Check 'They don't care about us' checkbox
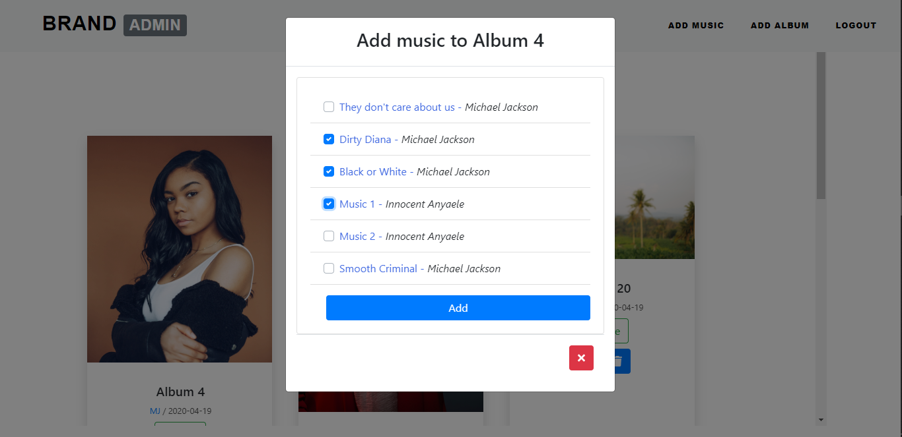Viewport: 902px width, 437px height. [x=328, y=106]
